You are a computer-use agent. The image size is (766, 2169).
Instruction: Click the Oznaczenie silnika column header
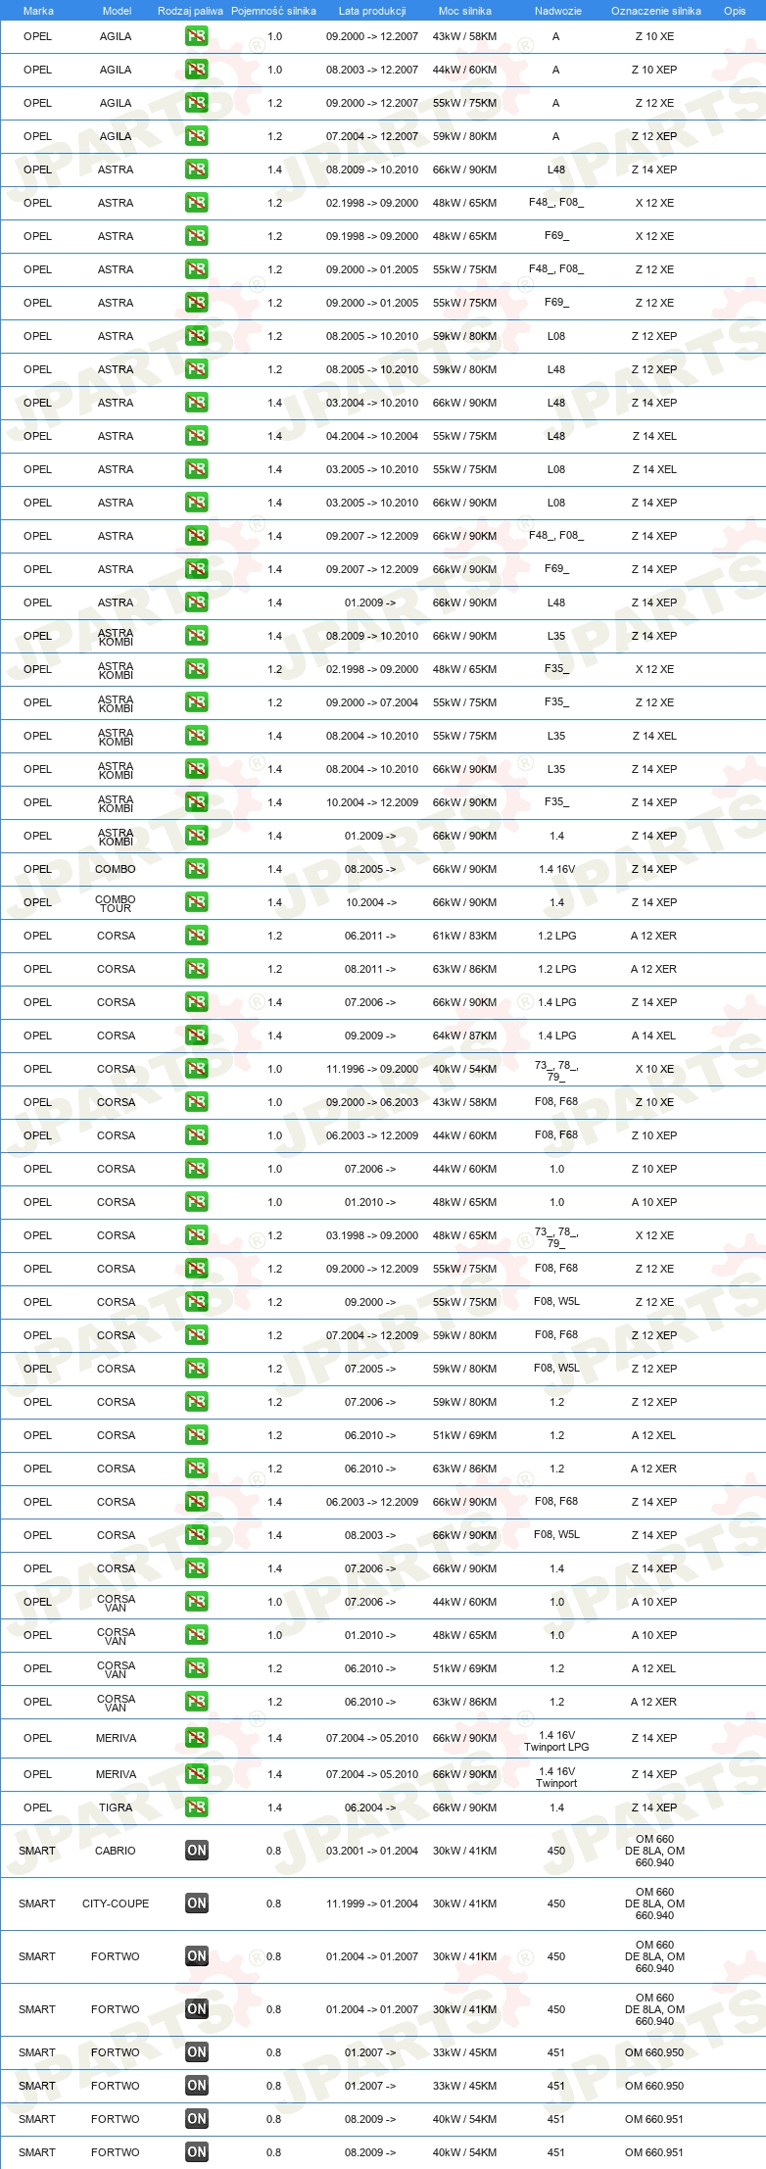tap(656, 11)
